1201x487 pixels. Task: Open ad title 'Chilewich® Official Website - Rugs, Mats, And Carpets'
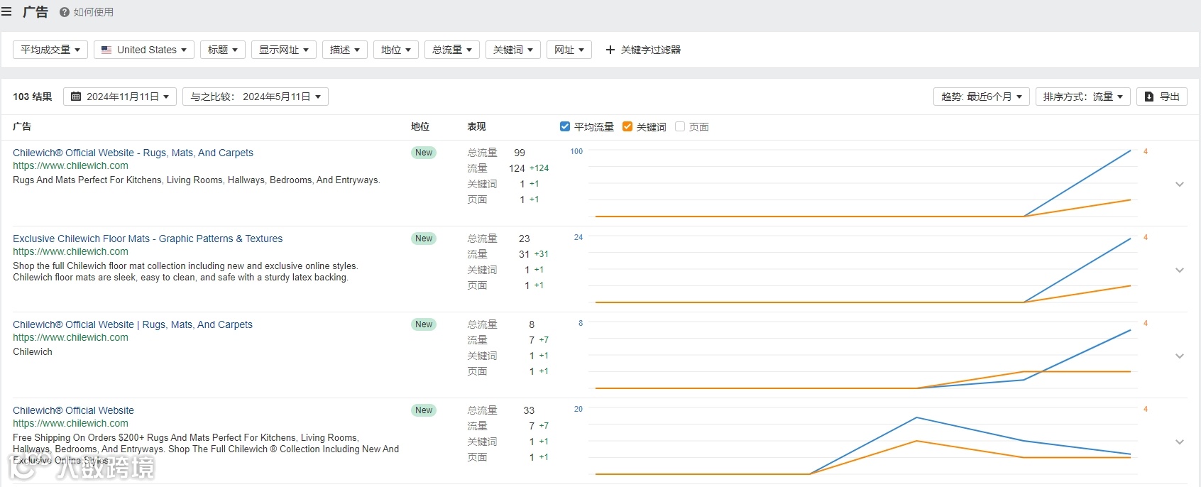click(x=133, y=153)
